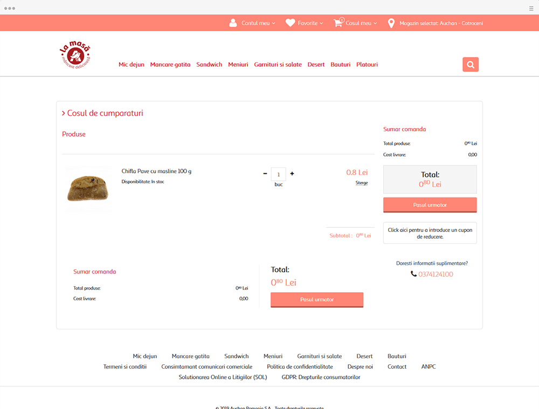Image resolution: width=539 pixels, height=409 pixels.
Task: Open Sandwich in top menu
Action: pos(209,65)
